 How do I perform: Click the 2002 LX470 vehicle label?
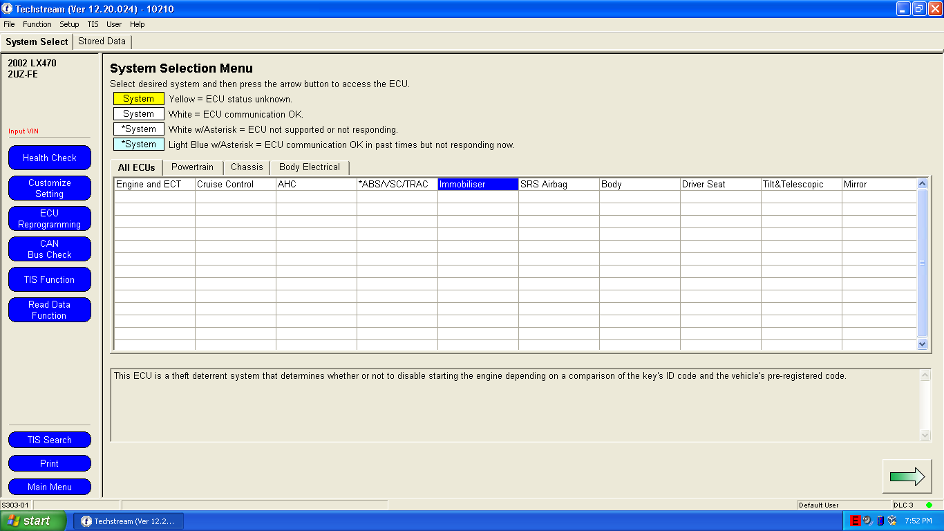pos(32,63)
